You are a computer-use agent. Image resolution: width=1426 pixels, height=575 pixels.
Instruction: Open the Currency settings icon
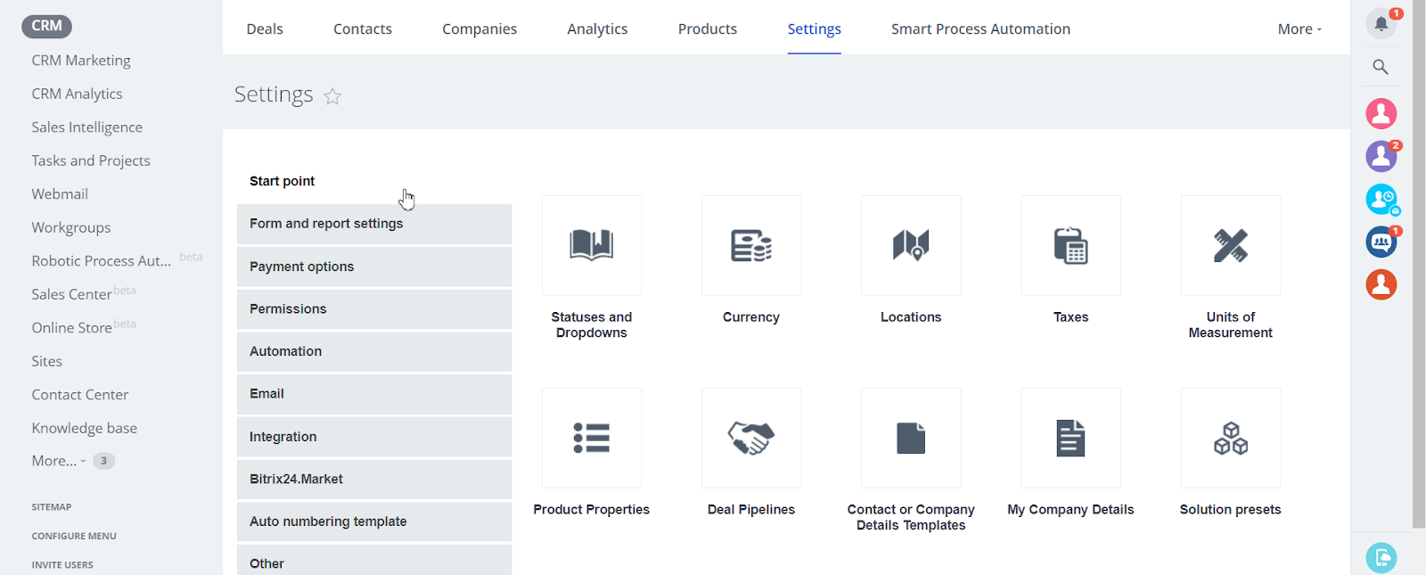click(751, 245)
